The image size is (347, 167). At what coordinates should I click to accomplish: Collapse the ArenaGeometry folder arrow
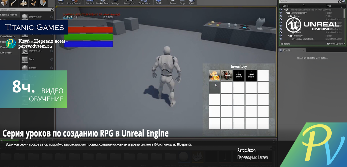286,13
